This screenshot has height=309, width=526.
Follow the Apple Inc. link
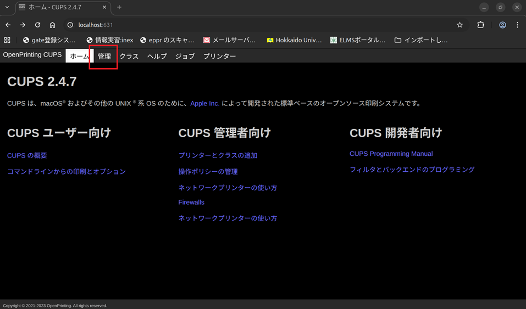coord(204,103)
